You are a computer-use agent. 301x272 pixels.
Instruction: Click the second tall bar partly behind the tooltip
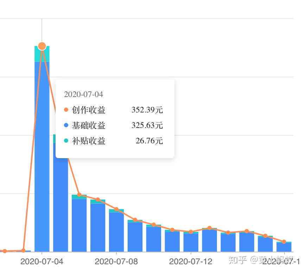point(61,193)
